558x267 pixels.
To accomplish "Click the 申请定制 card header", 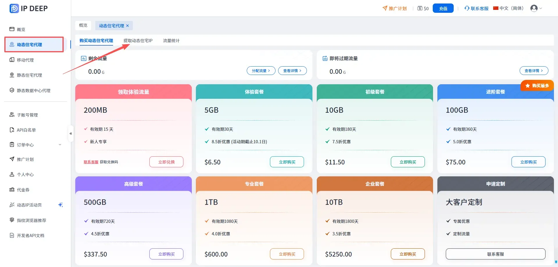I will coord(496,184).
